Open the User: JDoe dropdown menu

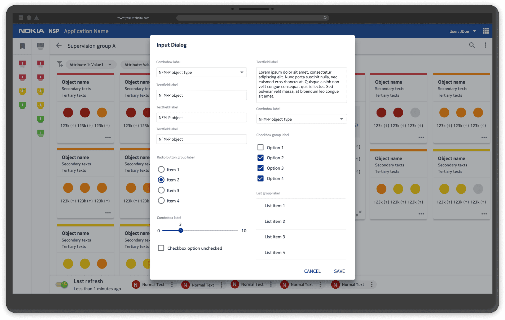[x=474, y=31]
